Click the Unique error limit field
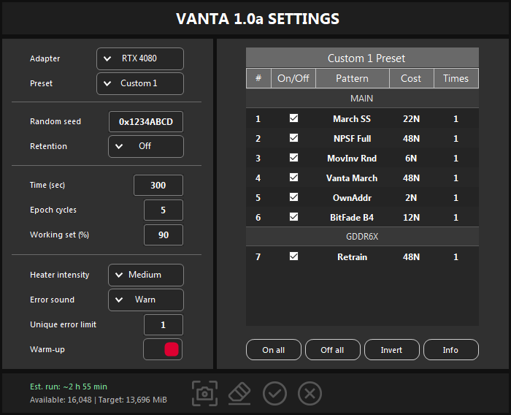The width and height of the screenshot is (511, 415). click(164, 324)
